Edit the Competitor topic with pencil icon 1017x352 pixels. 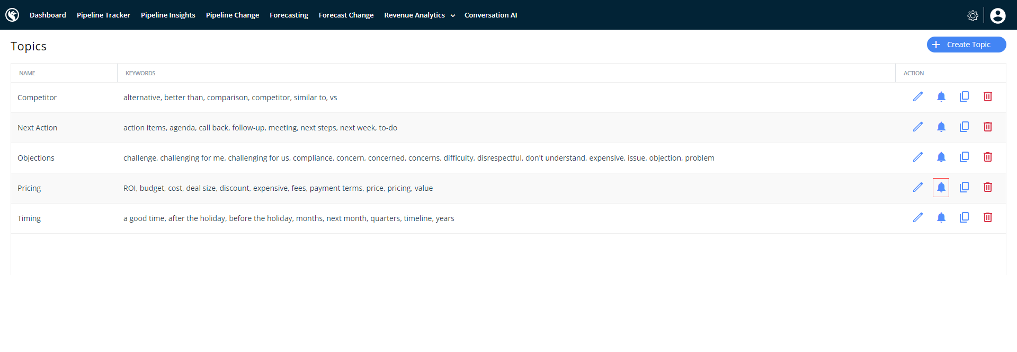[917, 96]
